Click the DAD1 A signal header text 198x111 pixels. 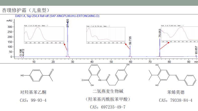[x=57, y=16]
